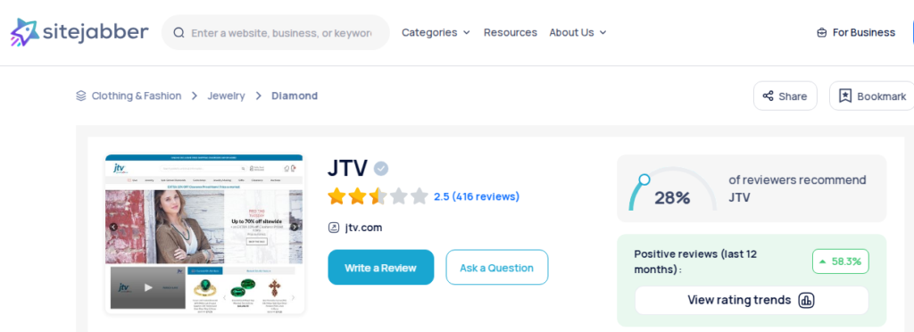Click the previous arrow on the JTV screenshot
Viewport: 914px width, 332px height.
(x=113, y=227)
